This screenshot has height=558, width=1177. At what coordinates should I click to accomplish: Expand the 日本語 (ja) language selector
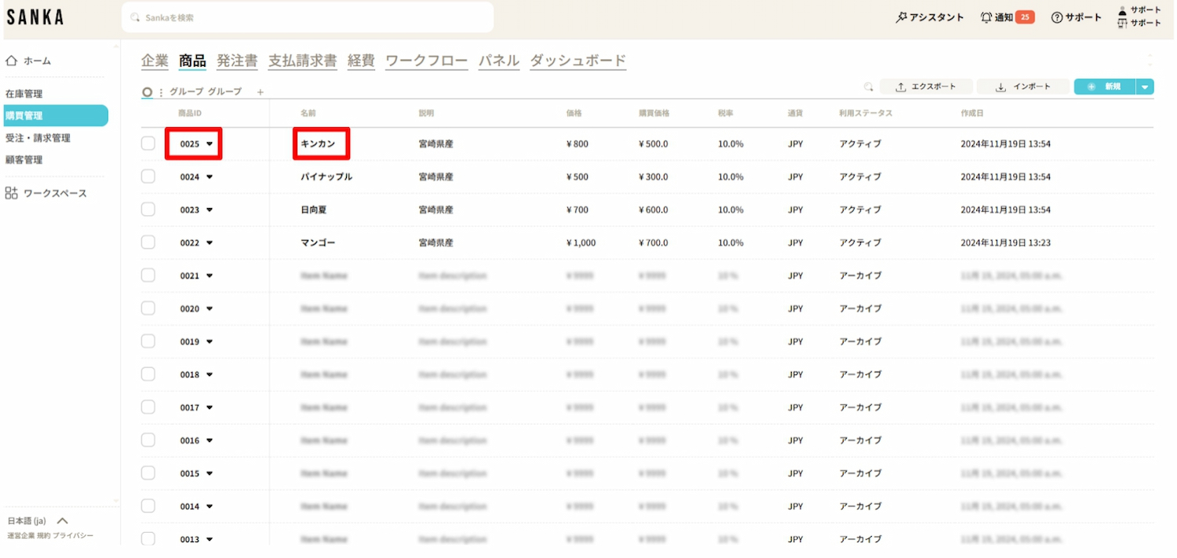63,520
